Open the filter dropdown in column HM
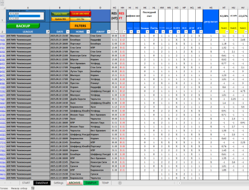 point(163,32)
